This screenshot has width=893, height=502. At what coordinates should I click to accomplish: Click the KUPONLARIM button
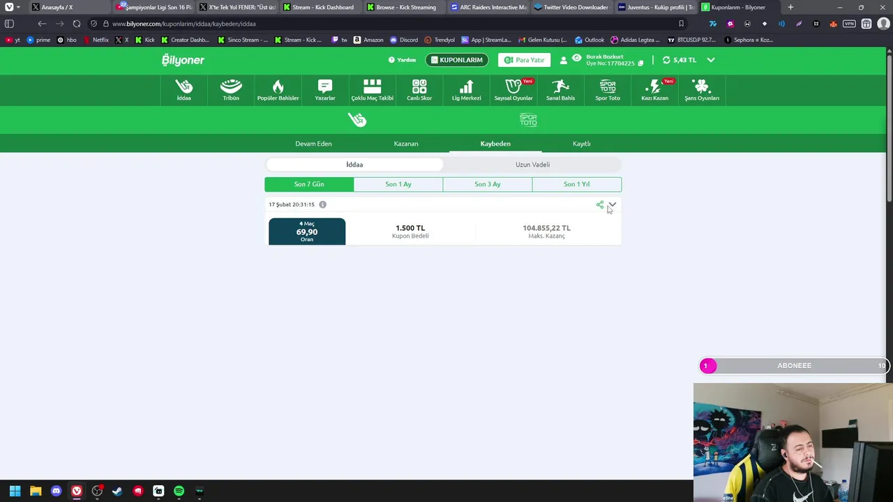point(457,60)
